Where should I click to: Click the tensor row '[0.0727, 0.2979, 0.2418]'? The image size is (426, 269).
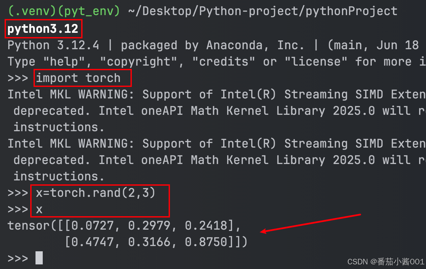[x=150, y=226]
